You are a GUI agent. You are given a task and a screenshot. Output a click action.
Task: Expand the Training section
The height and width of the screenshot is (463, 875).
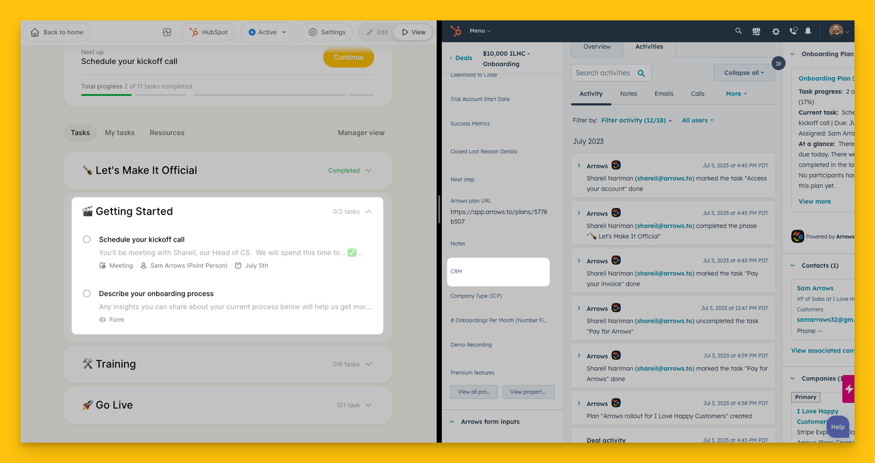[368, 364]
